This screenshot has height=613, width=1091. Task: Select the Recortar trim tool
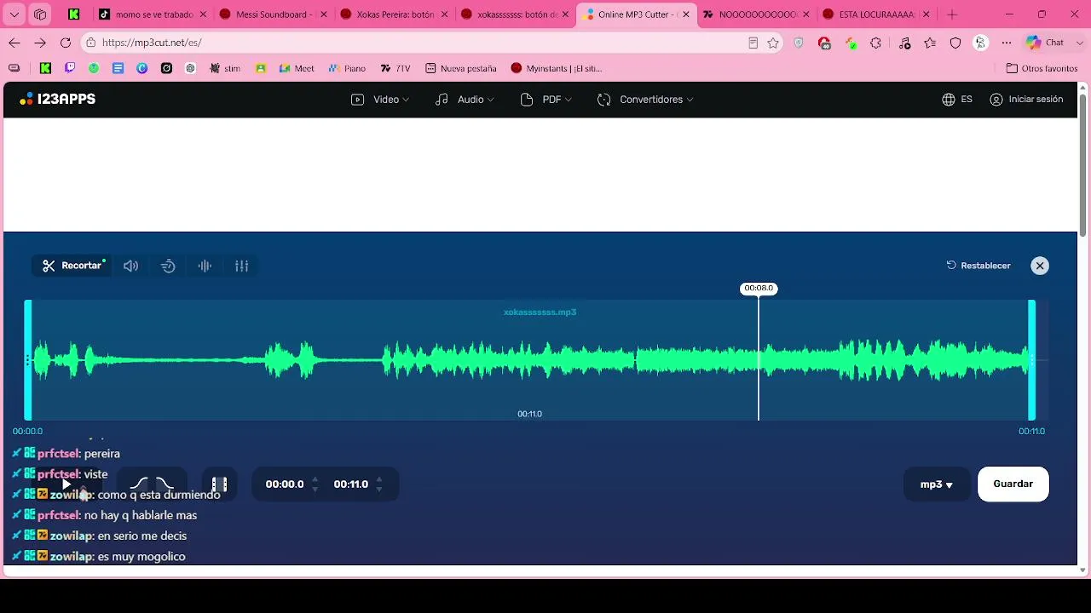pos(73,266)
